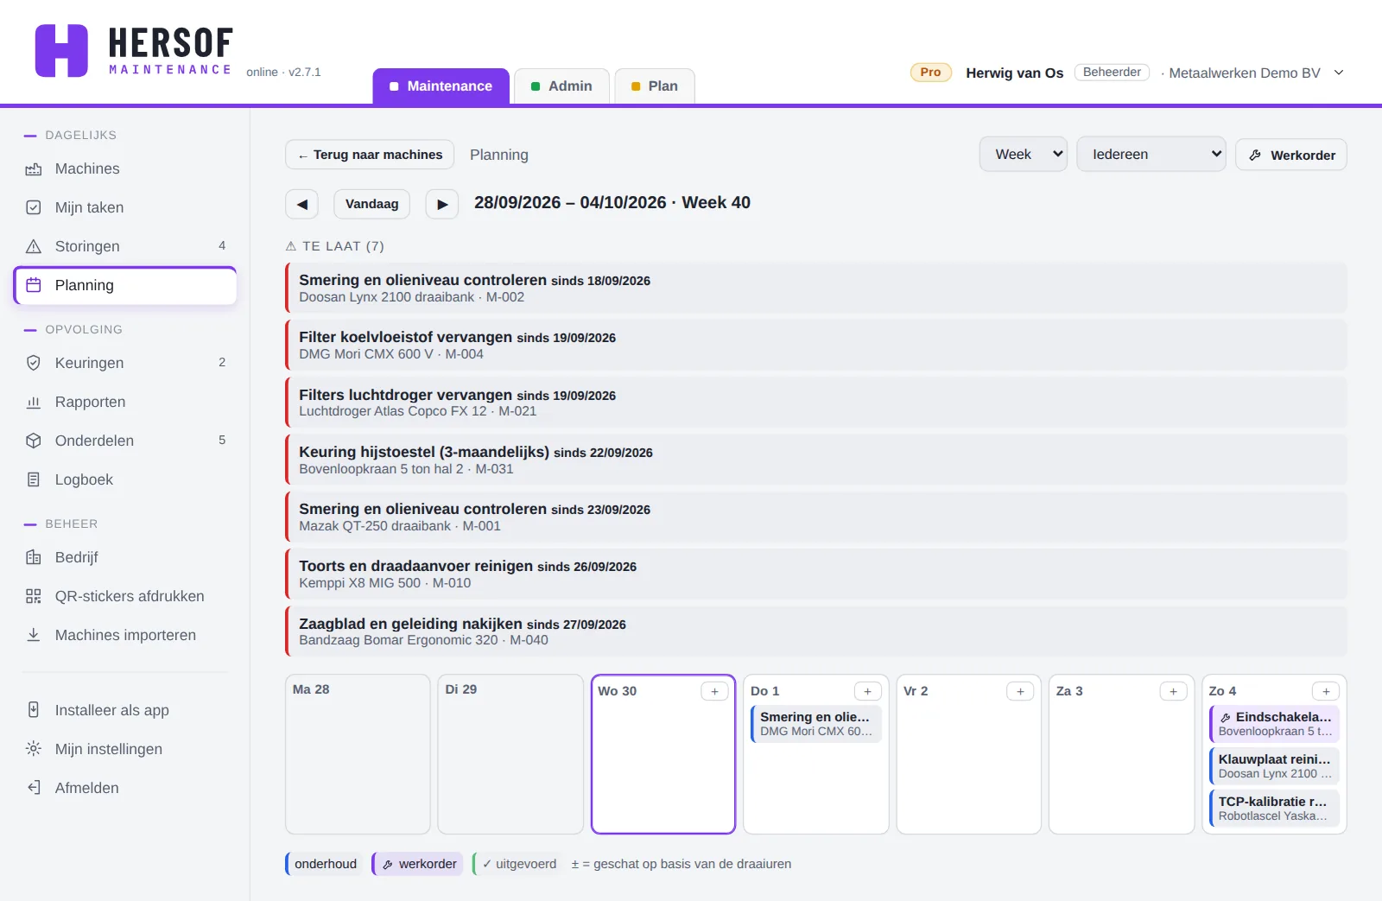1382x901 pixels.
Task: Select the Ma 28 day column
Action: 358,754
